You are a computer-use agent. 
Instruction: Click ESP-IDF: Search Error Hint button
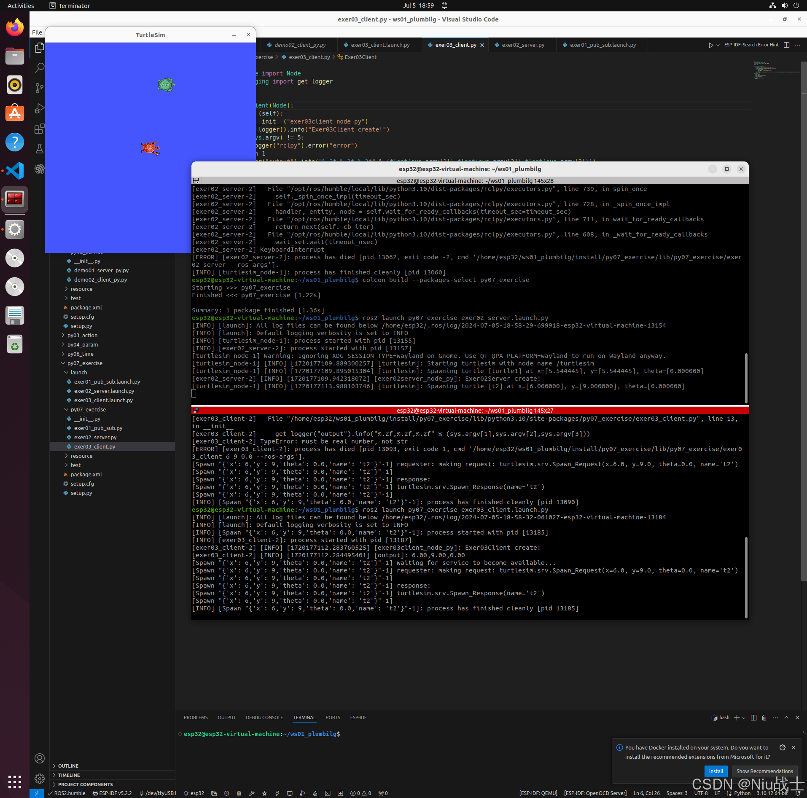[x=751, y=45]
